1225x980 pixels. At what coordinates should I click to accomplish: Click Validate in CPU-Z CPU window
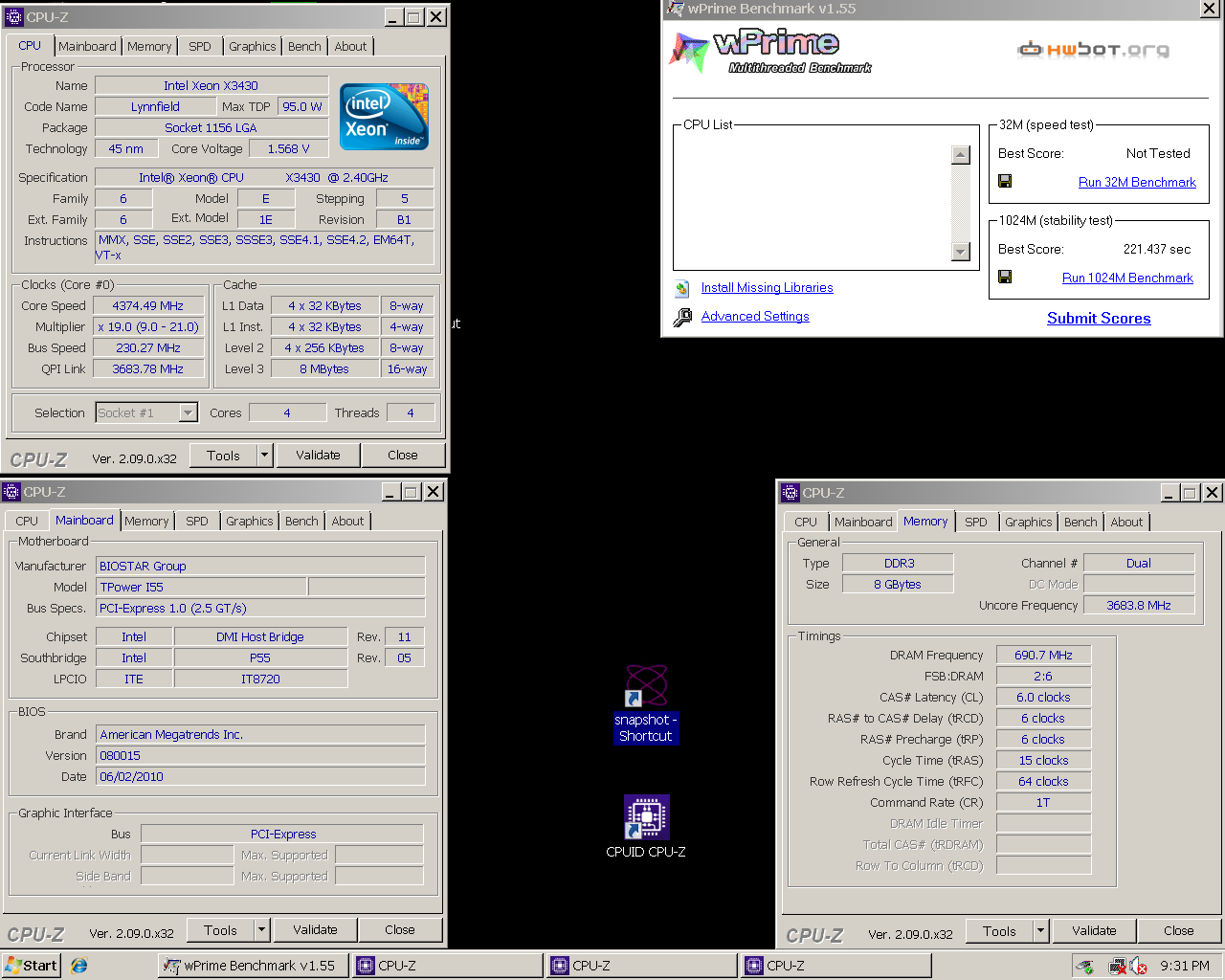click(318, 456)
